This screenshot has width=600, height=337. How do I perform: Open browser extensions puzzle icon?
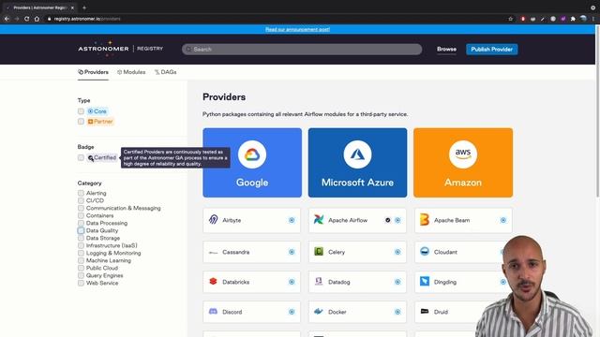[x=573, y=19]
